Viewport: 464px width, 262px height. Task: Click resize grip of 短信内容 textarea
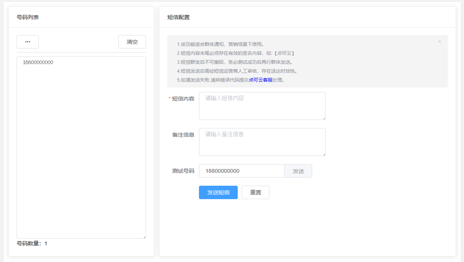(x=324, y=119)
